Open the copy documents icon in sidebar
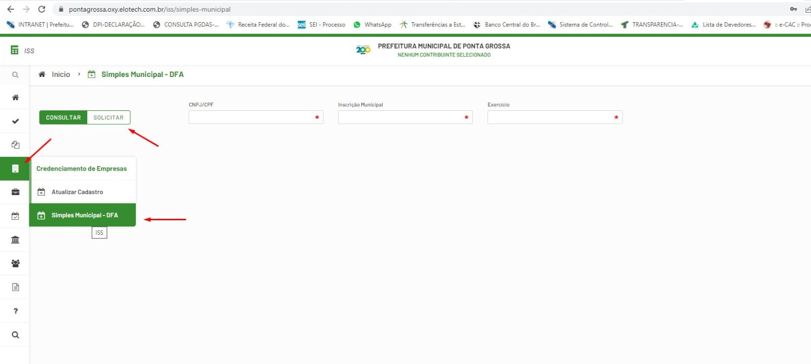This screenshot has width=811, height=364. pyautogui.click(x=15, y=145)
